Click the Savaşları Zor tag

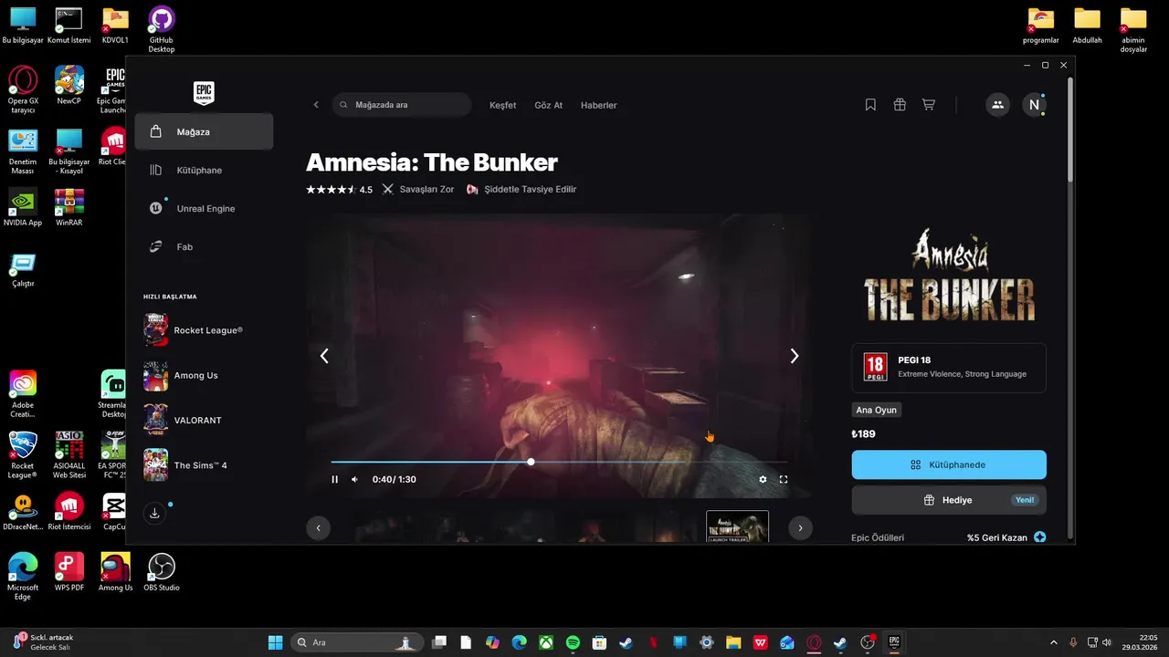point(417,190)
